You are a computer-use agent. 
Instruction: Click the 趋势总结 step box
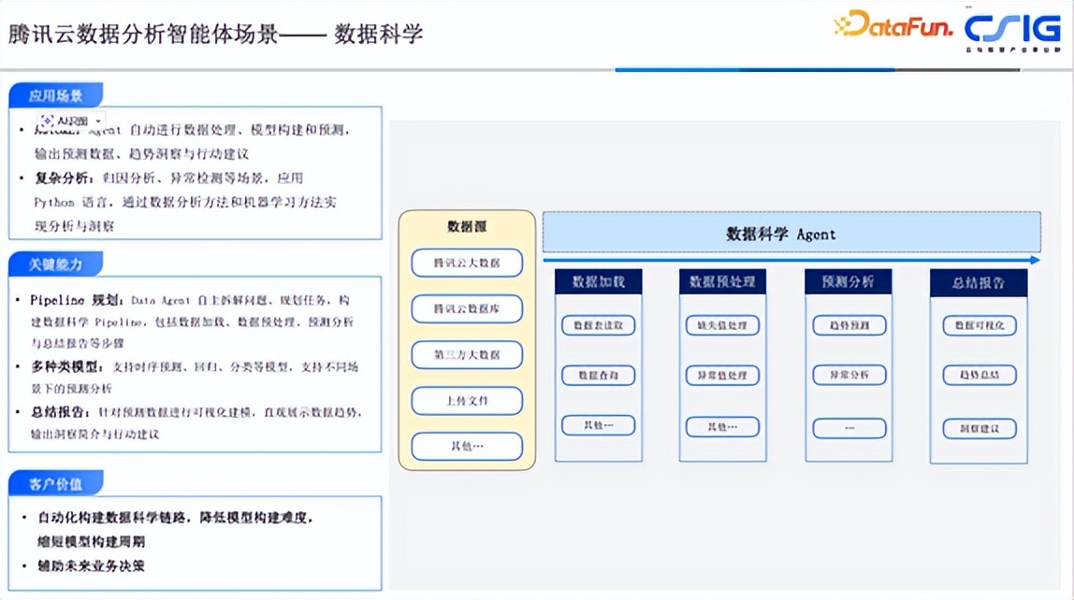tap(979, 375)
